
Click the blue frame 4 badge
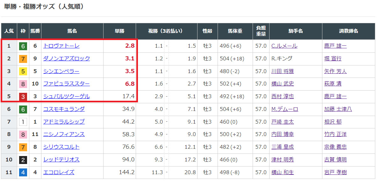pyautogui.click(x=23, y=172)
